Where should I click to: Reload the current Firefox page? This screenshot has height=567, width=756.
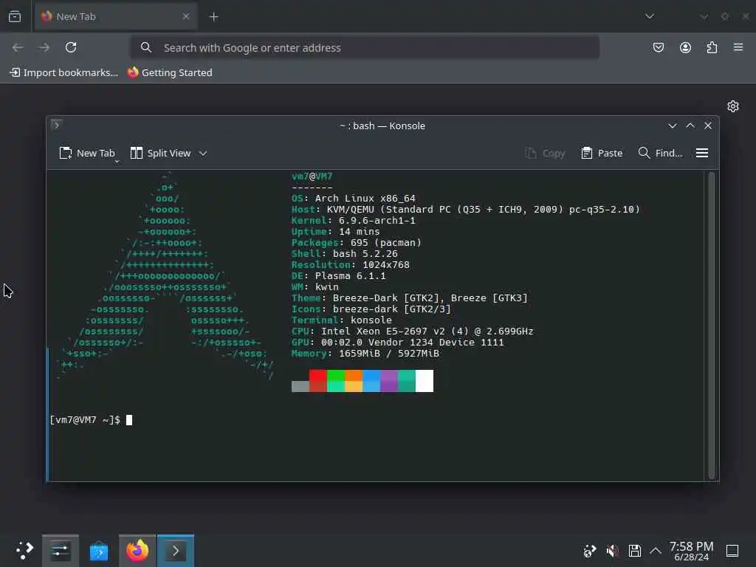pos(71,47)
